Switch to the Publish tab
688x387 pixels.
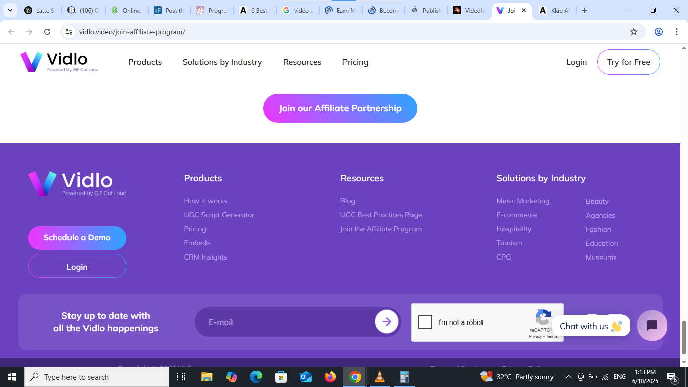click(427, 10)
